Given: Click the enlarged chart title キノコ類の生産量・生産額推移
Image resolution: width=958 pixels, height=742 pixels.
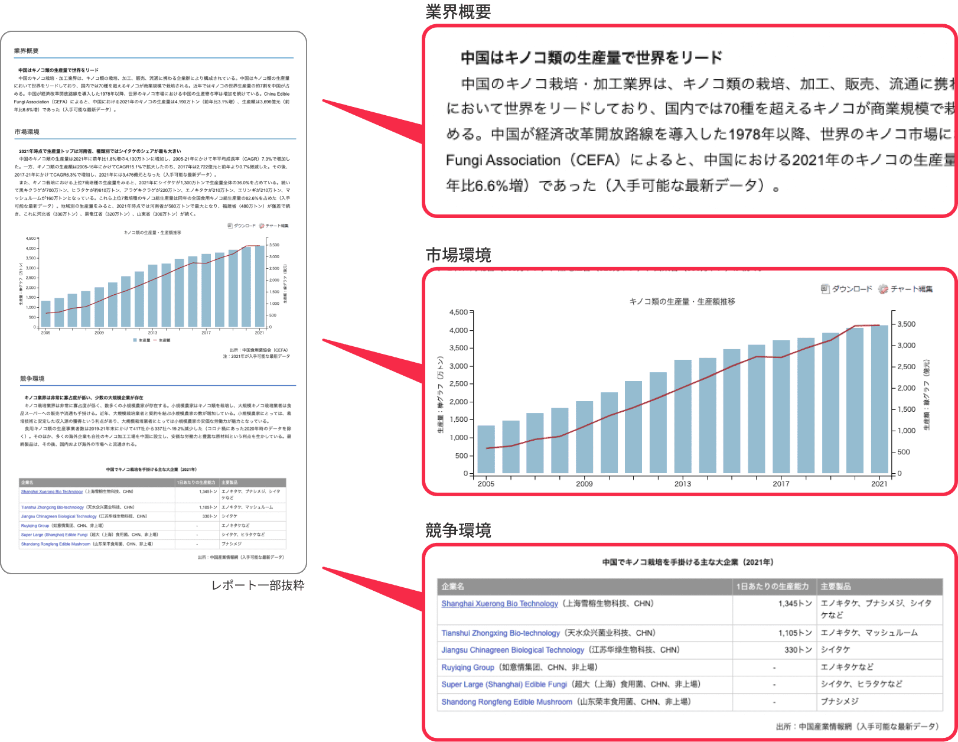Looking at the screenshot, I should (x=682, y=301).
